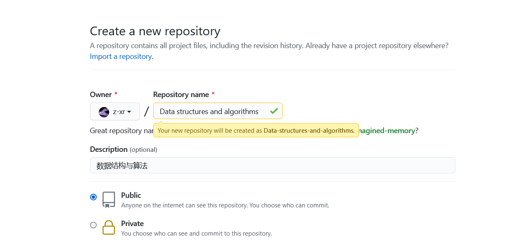
Task: Select the Public visibility radio button
Action: pos(93,197)
